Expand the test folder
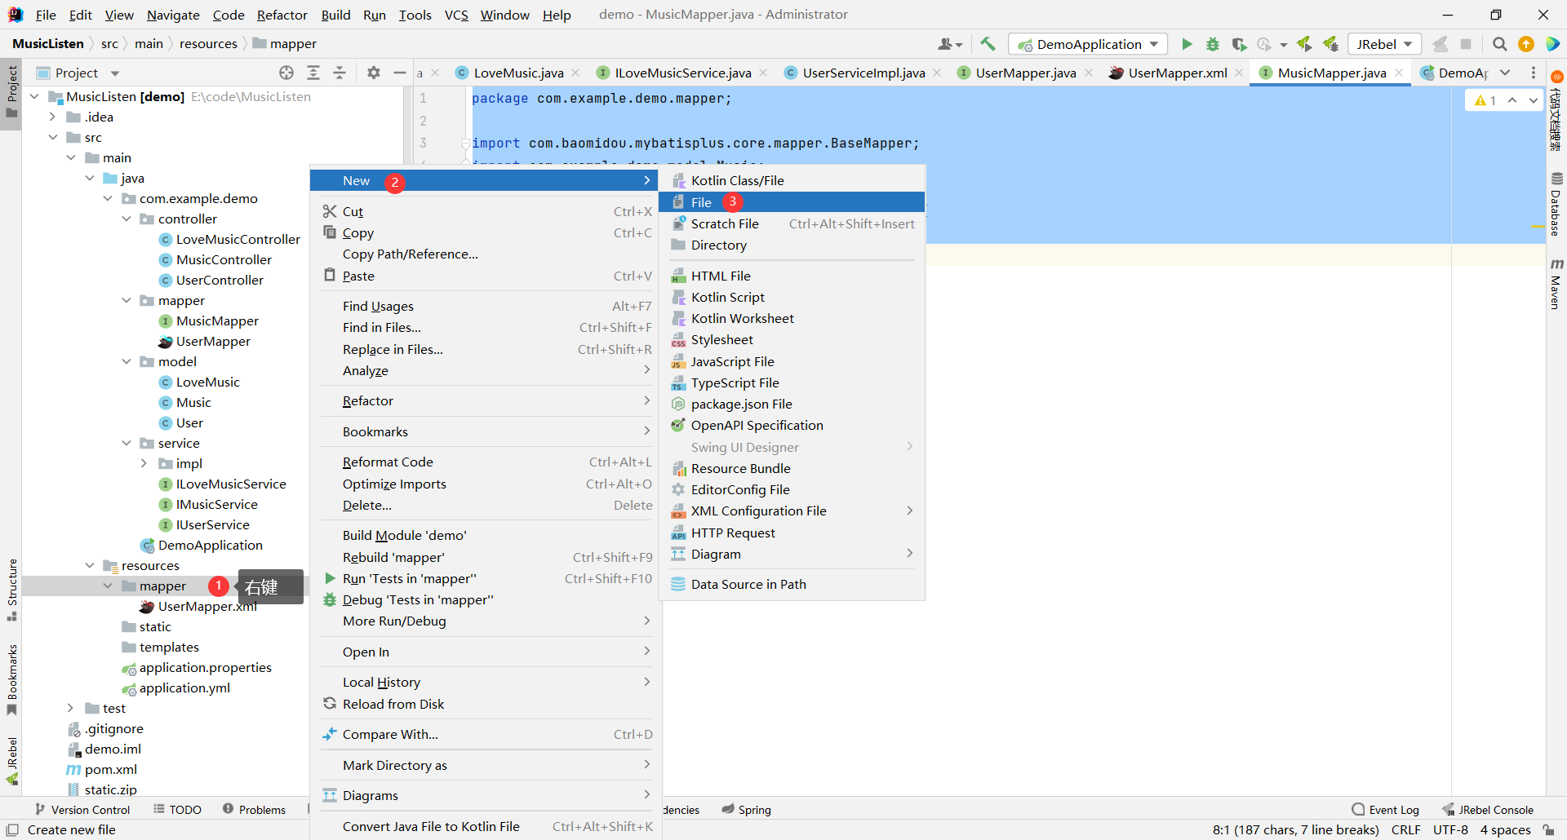Screen dimensions: 1567x840 pyautogui.click(x=71, y=708)
